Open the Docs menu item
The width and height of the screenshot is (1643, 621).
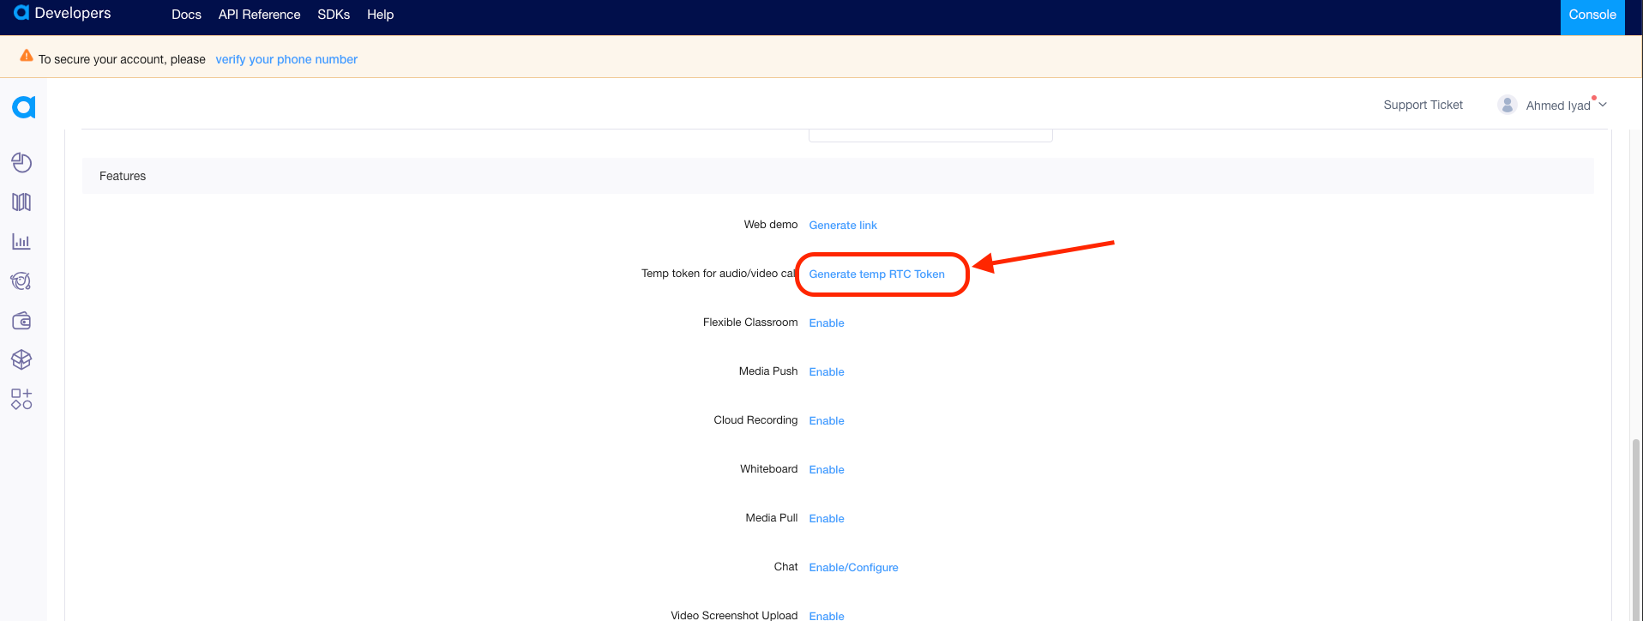coord(186,15)
